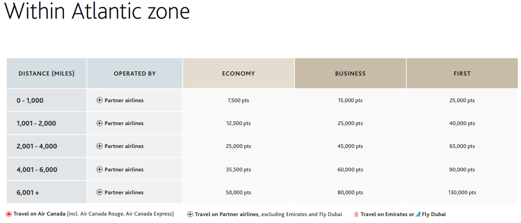
Task: Click the Emirates logo icon in the legend
Action: point(357,214)
